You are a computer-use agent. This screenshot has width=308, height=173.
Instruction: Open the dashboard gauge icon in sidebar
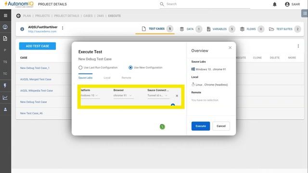pos(5,27)
